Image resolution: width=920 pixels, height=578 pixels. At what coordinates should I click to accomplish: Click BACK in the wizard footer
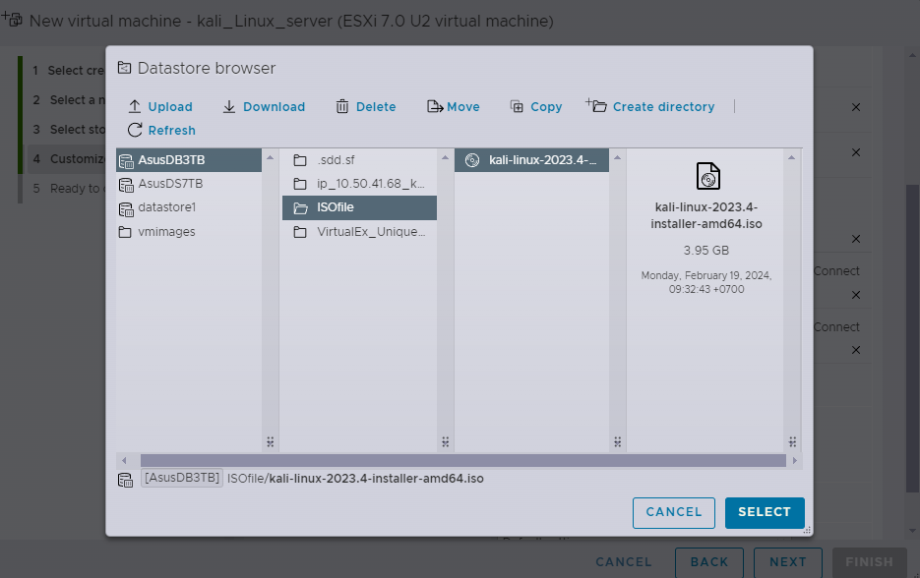709,562
